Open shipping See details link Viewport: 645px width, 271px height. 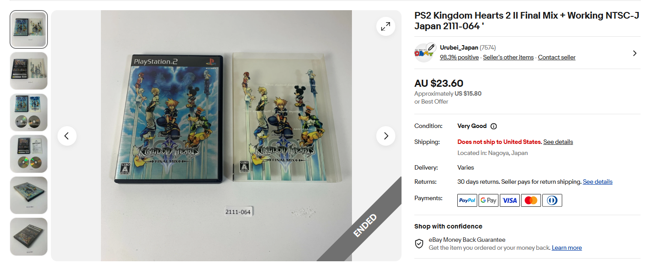558,142
